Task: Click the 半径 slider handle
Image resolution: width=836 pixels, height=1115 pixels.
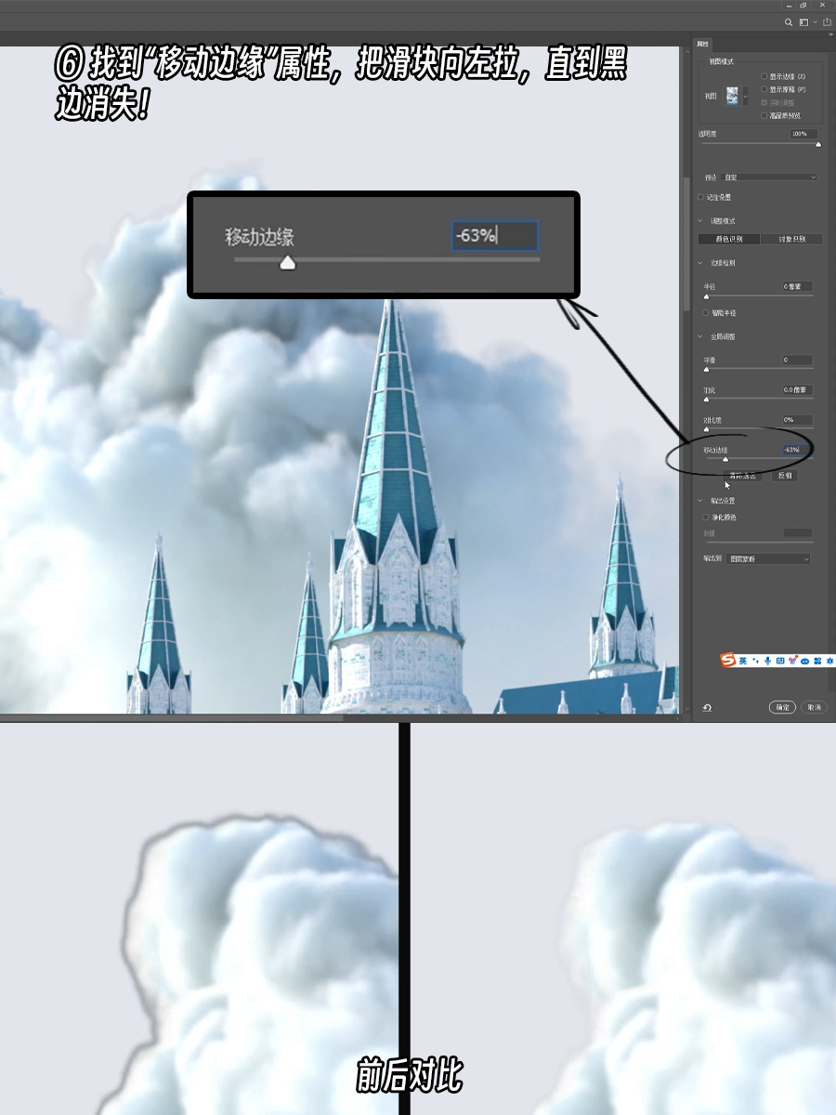Action: (707, 296)
